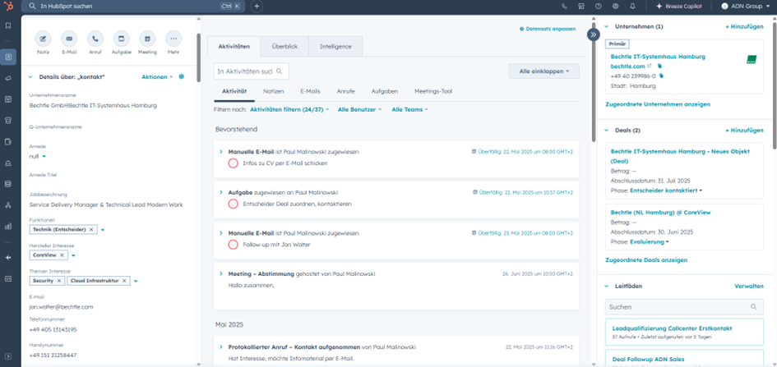Open the Breeze Copilot sparkle icon
777x367 pixels.
(x=659, y=7)
